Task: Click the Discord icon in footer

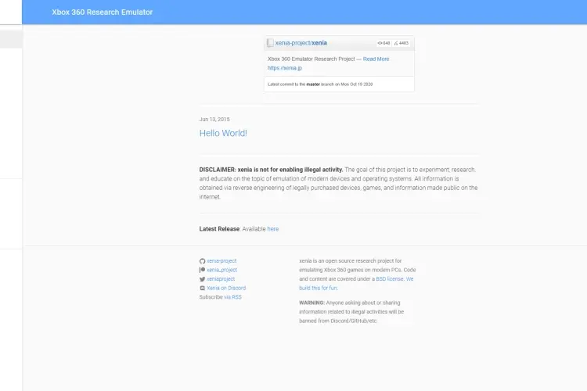Action: tap(202, 288)
